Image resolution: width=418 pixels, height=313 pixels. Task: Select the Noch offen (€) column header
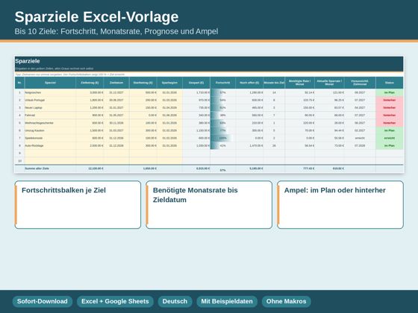(x=249, y=83)
